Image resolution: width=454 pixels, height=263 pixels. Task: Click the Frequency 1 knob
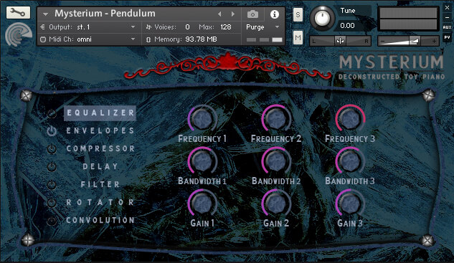coord(202,119)
